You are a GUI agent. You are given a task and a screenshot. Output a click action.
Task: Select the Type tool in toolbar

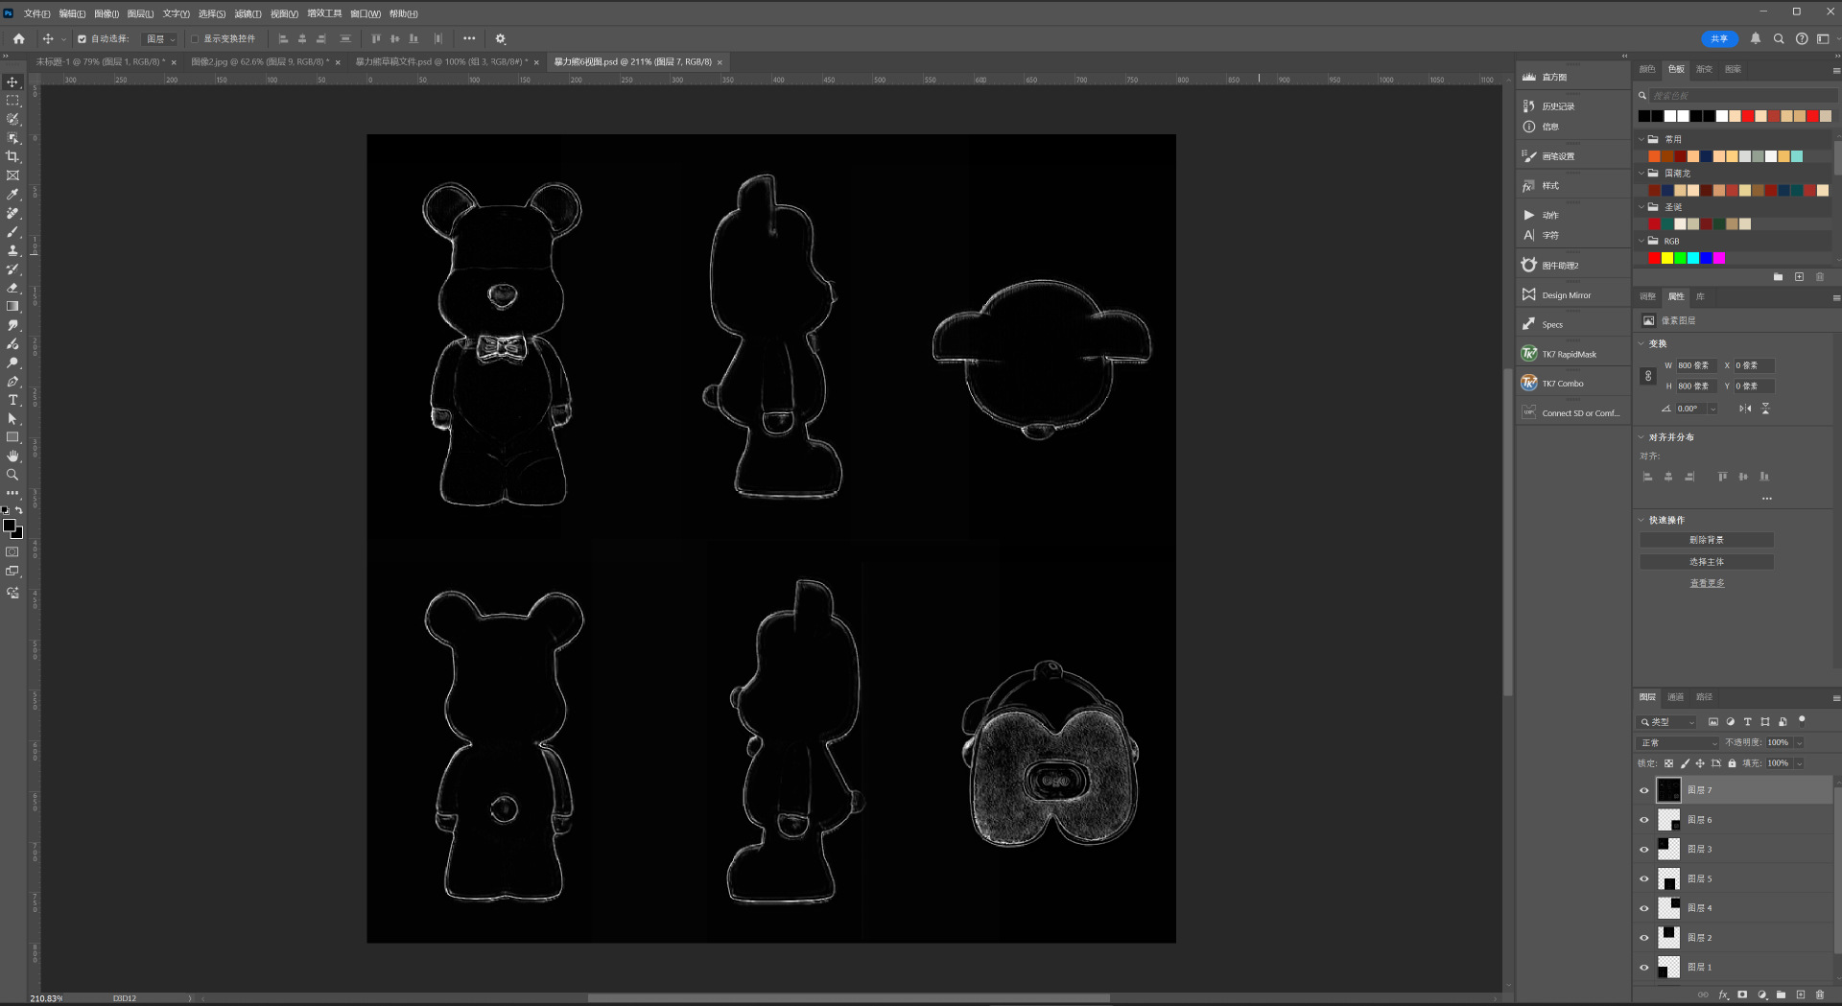(12, 400)
